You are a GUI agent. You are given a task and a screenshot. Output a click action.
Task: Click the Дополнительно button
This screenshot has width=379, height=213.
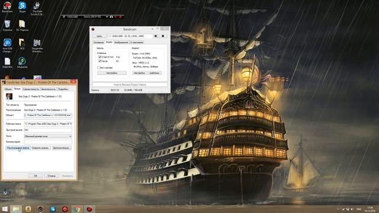coord(62,148)
